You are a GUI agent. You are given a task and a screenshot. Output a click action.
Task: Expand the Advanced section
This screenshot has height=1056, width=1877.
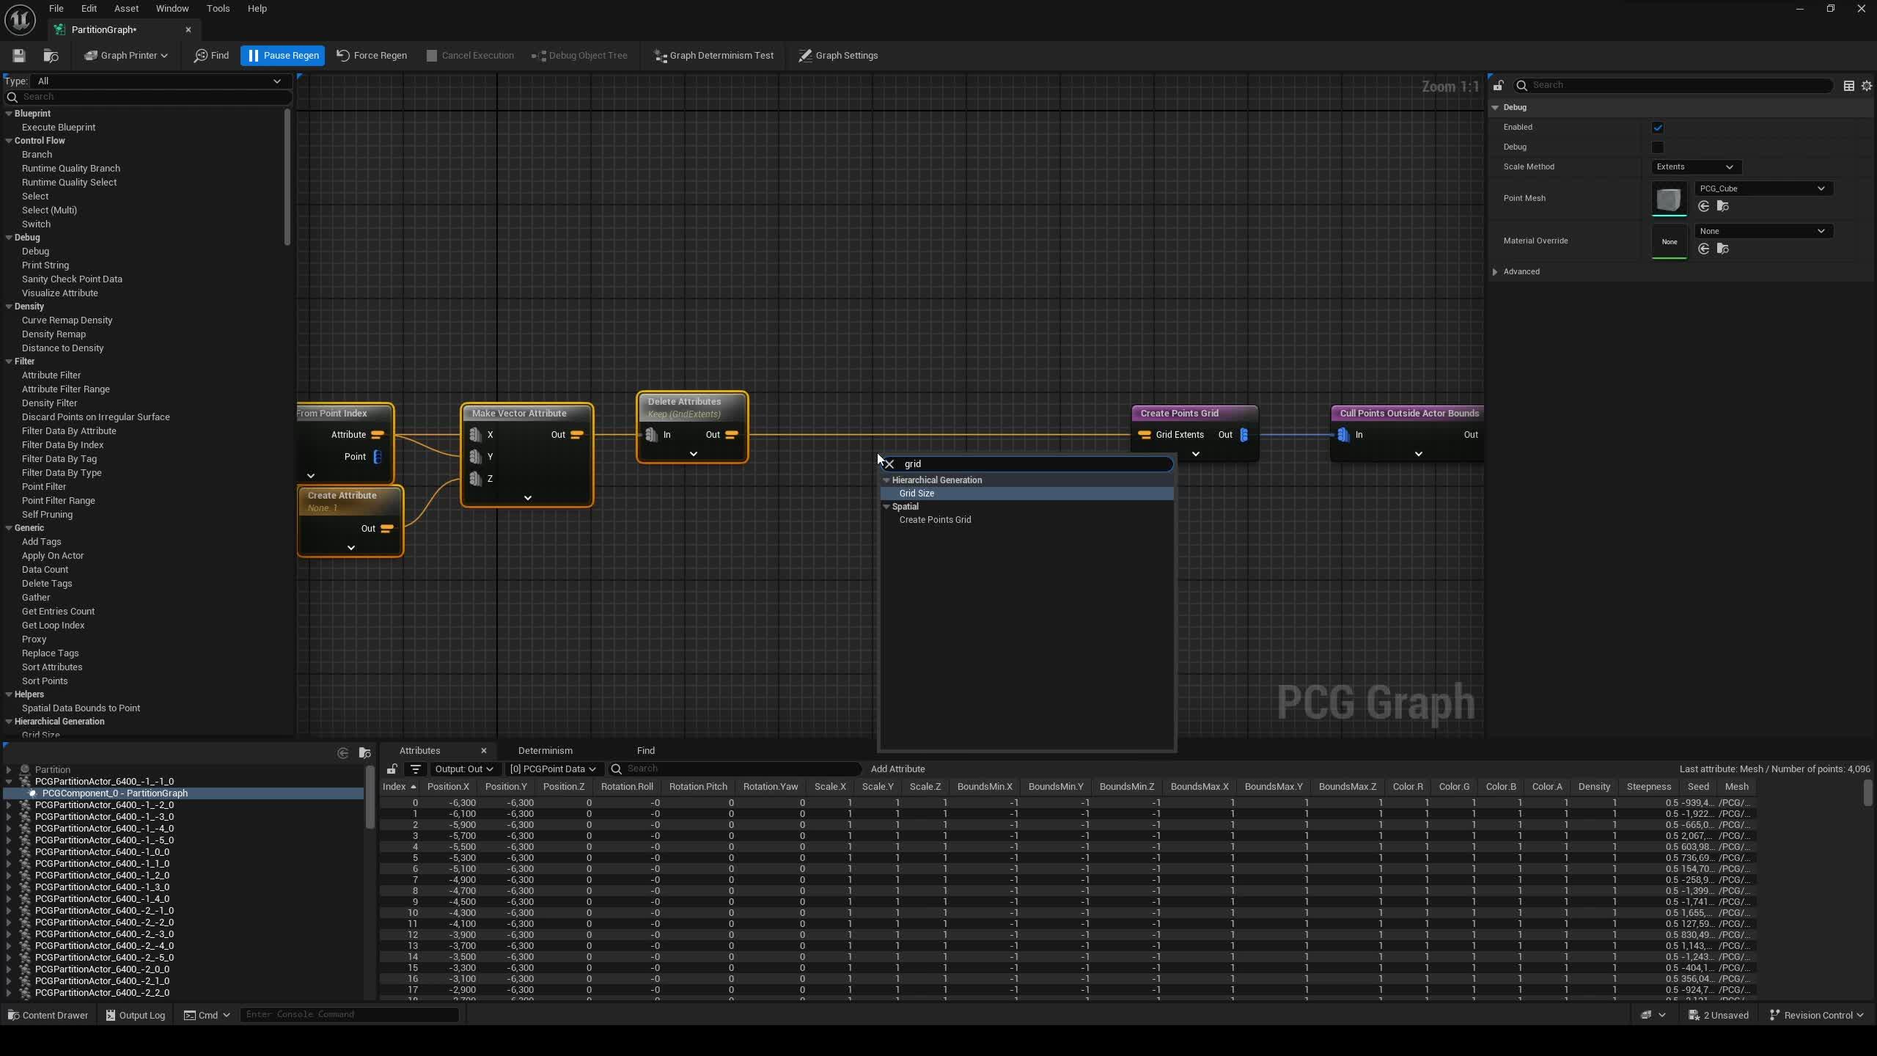tap(1495, 272)
